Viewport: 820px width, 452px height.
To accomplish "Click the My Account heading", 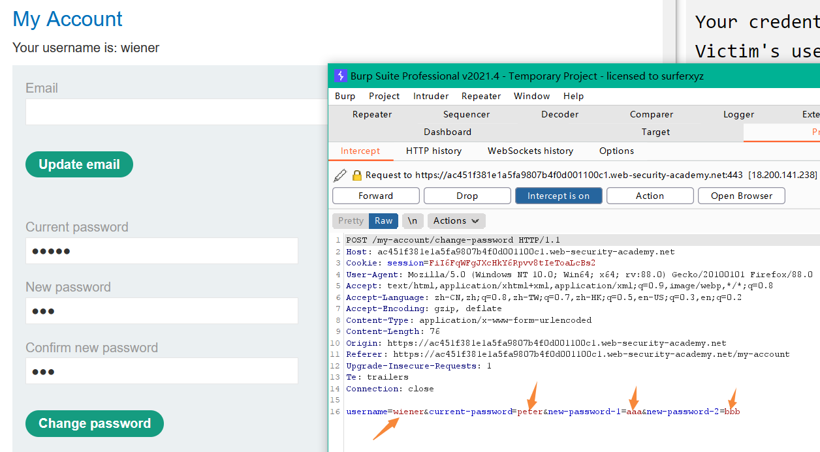I will pyautogui.click(x=67, y=19).
